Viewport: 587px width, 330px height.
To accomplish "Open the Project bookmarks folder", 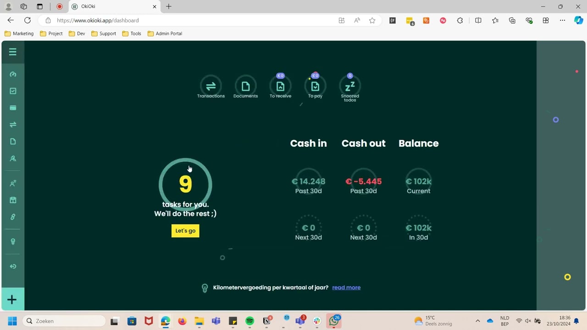I will [x=51, y=33].
